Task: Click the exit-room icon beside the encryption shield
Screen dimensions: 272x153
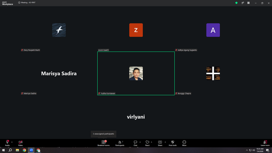Action: [x=243, y=3]
